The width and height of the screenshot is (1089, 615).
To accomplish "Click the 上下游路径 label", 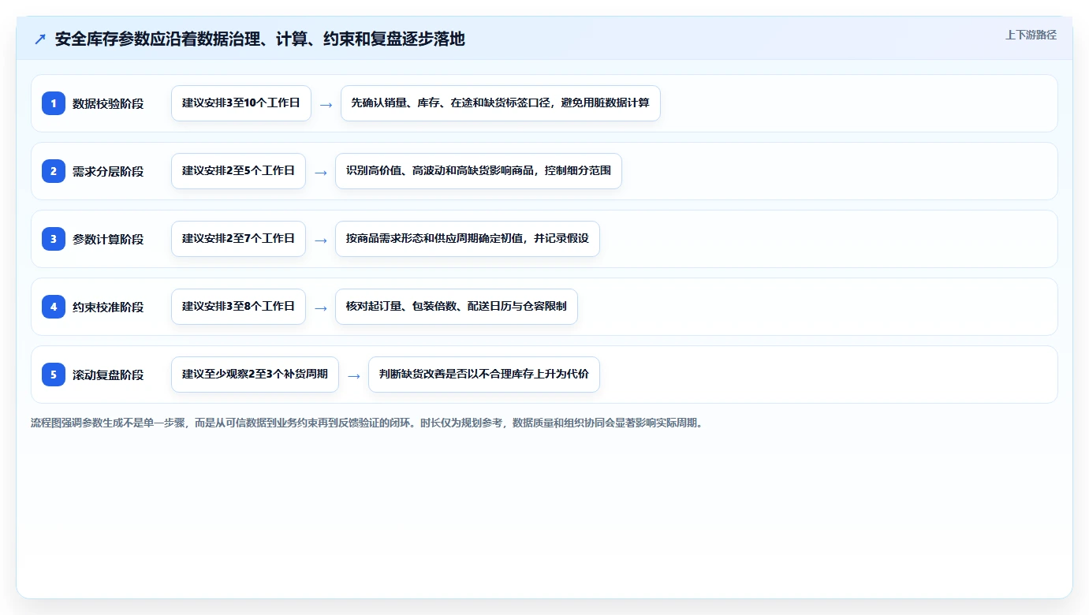I will coord(1031,35).
